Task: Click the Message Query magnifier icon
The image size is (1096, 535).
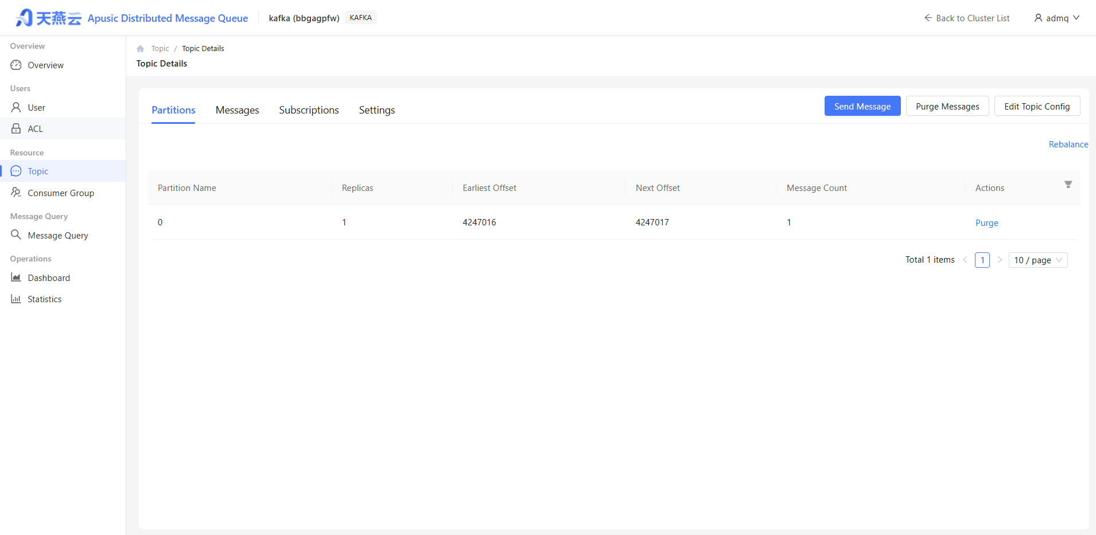Action: 16,235
